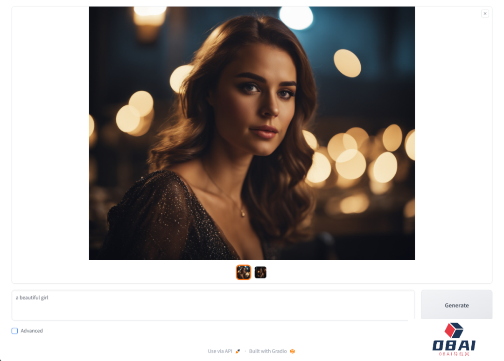Focus the prompt text box
Image resolution: width=504 pixels, height=361 pixels.
[x=213, y=305]
